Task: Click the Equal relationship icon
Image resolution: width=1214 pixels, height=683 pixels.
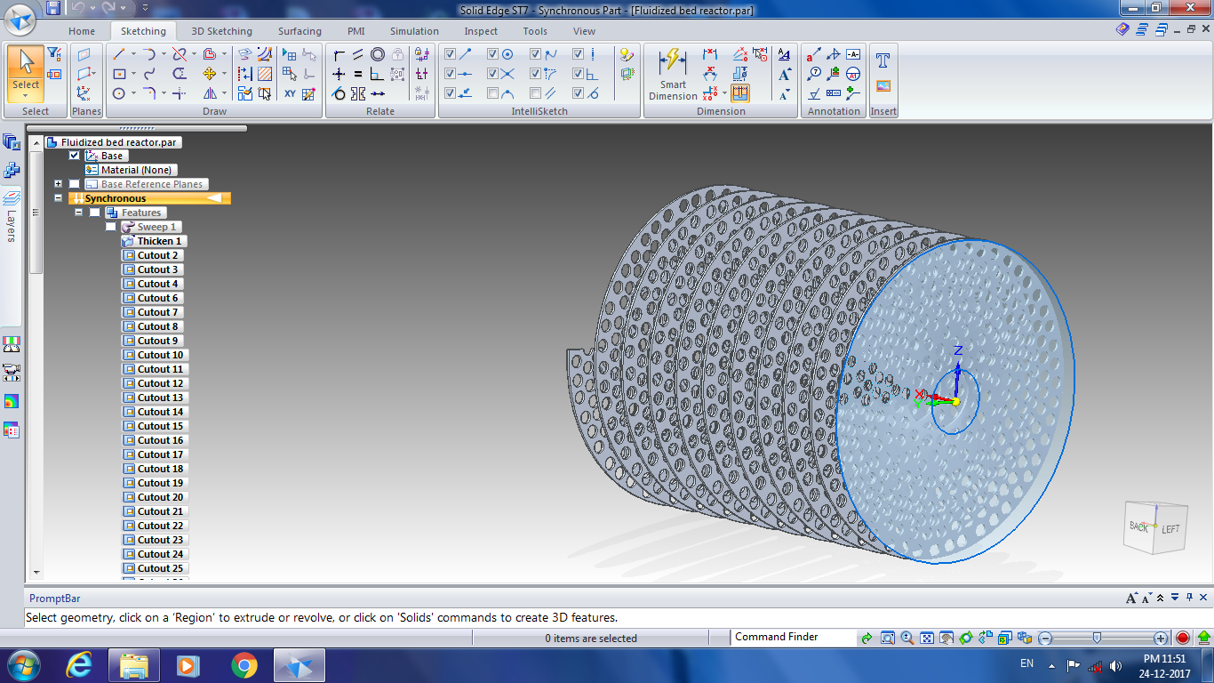Action: click(x=358, y=74)
